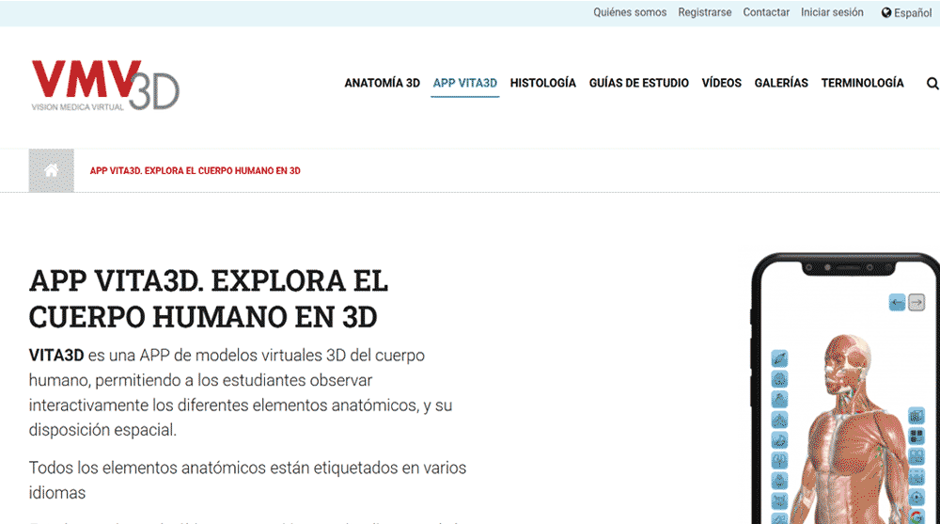Open the TERMINOLOGÍA menu
940x524 pixels.
pyautogui.click(x=862, y=83)
